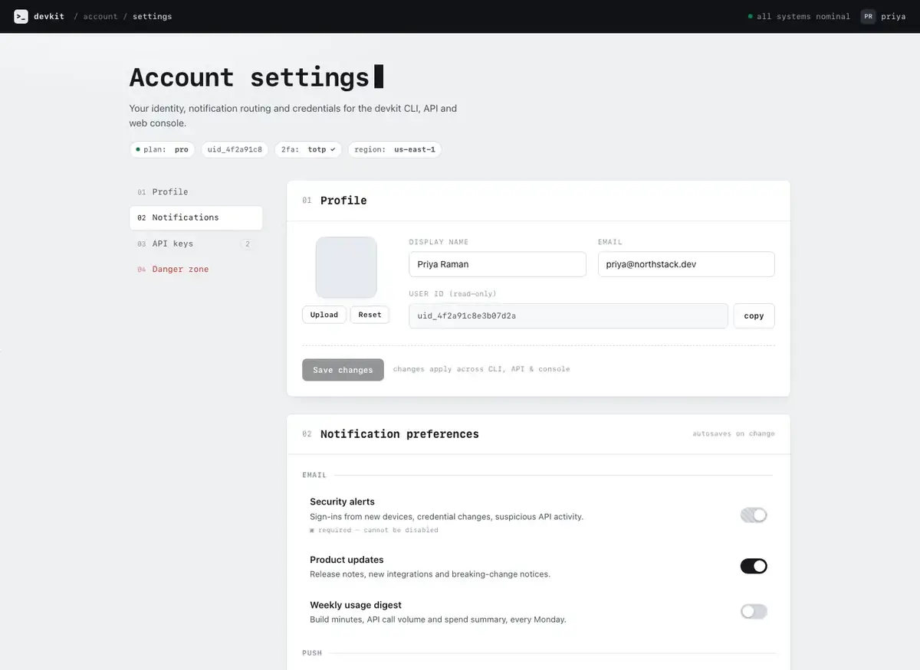Screen dimensions: 920x670
Task: Click the API keys count badge 2
Action: pyautogui.click(x=247, y=244)
